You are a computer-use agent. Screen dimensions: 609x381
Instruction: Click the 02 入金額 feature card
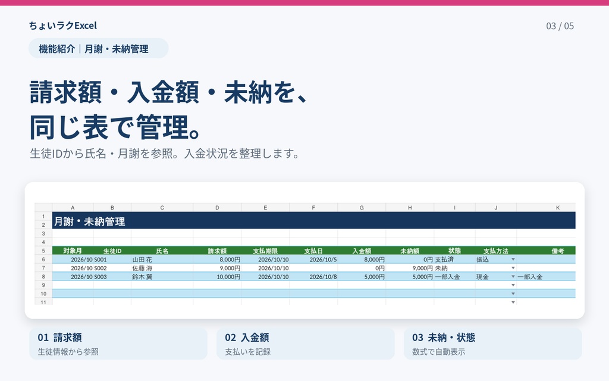pyautogui.click(x=305, y=343)
